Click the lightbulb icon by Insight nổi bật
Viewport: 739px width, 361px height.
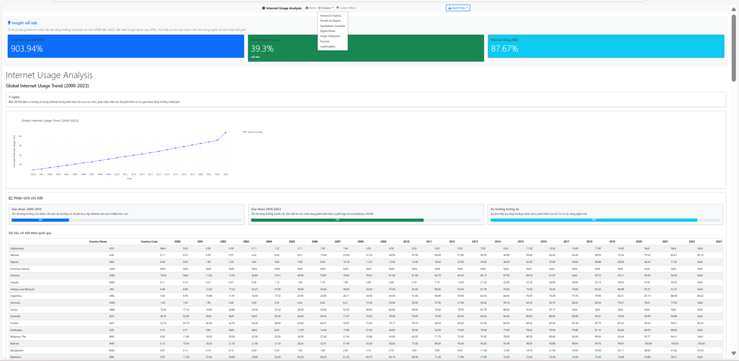[9, 23]
